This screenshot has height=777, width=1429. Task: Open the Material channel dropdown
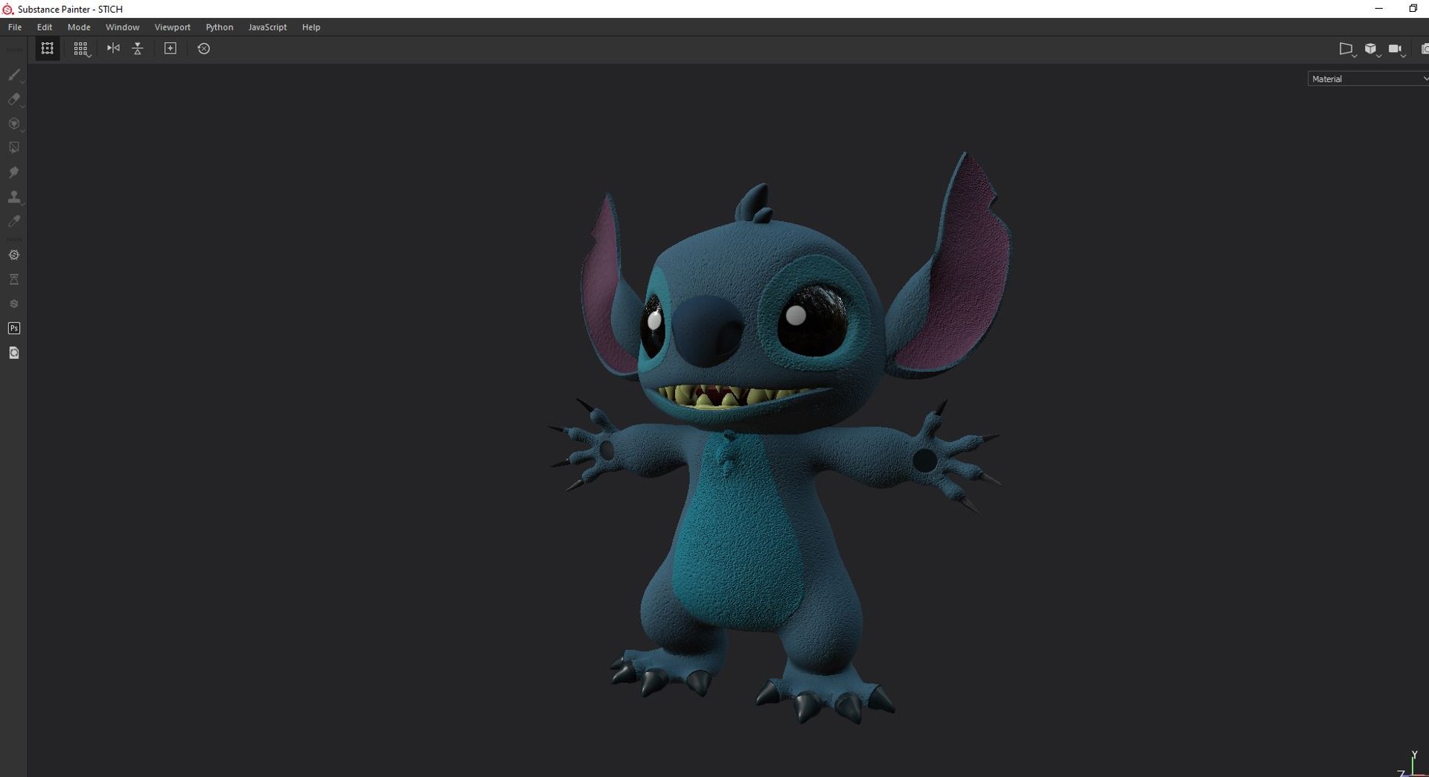(1368, 79)
